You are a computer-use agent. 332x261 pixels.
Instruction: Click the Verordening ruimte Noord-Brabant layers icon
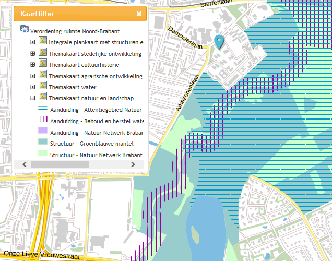pyautogui.click(x=24, y=30)
